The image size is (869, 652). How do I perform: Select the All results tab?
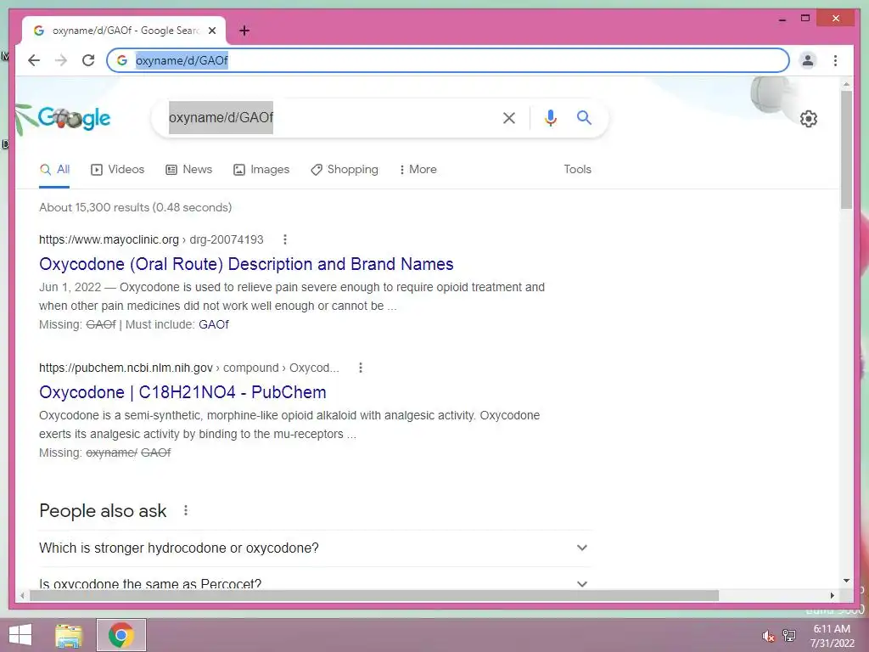tap(54, 169)
